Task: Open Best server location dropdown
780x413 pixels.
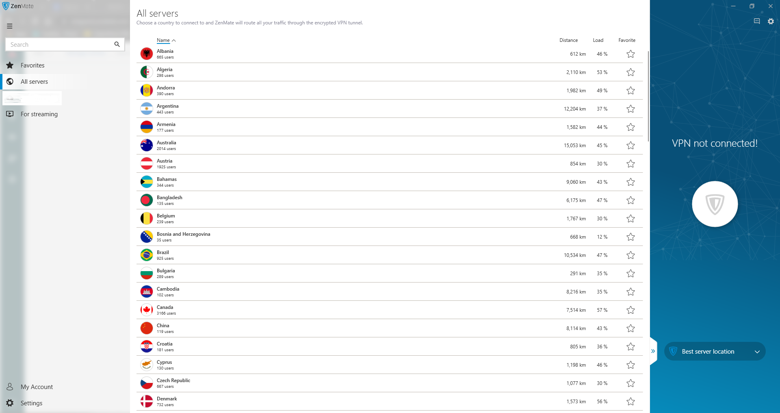Action: point(715,351)
